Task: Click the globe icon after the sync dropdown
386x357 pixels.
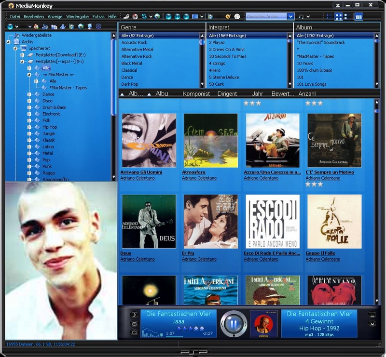Action: [157, 16]
